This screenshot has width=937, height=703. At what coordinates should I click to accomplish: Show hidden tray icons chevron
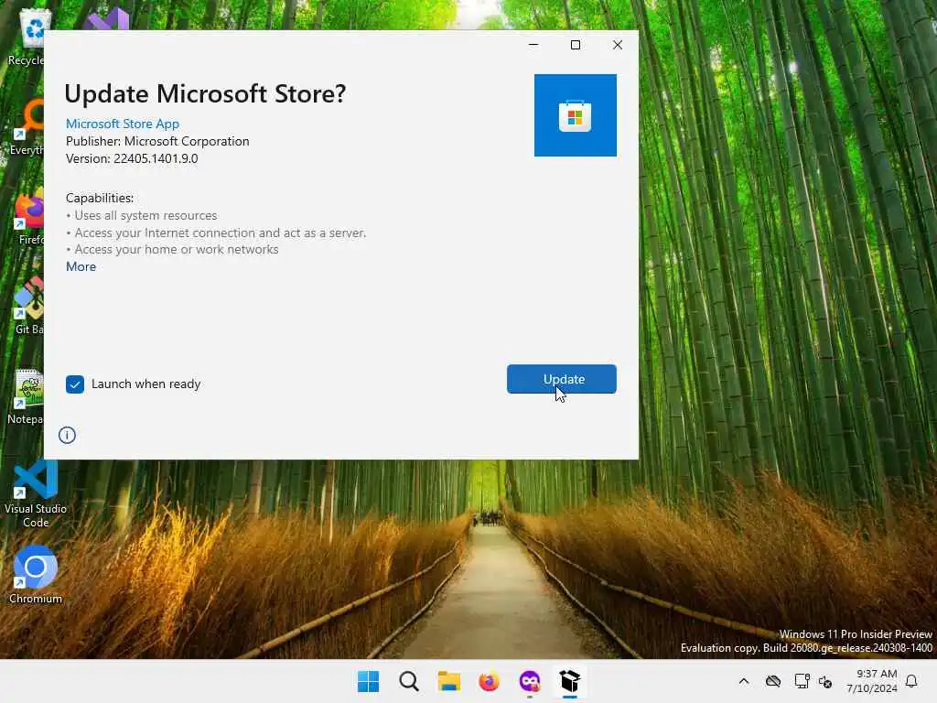(743, 681)
